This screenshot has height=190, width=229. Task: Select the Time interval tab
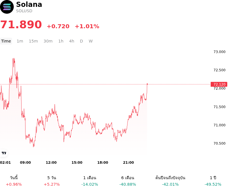[6, 41]
